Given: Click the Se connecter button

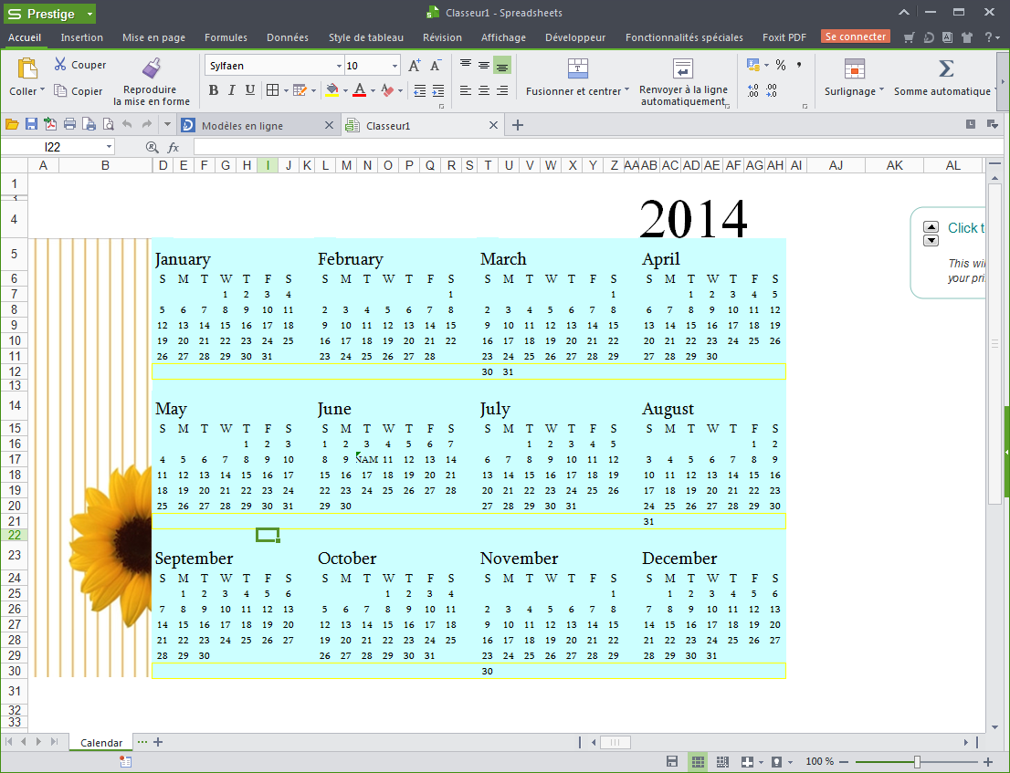Looking at the screenshot, I should click(x=855, y=37).
